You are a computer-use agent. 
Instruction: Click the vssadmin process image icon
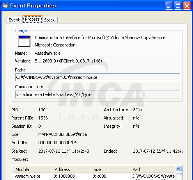pos(24,41)
